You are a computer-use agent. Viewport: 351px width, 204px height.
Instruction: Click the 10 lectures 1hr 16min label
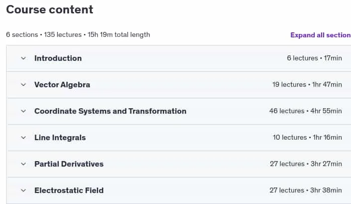[x=307, y=138]
